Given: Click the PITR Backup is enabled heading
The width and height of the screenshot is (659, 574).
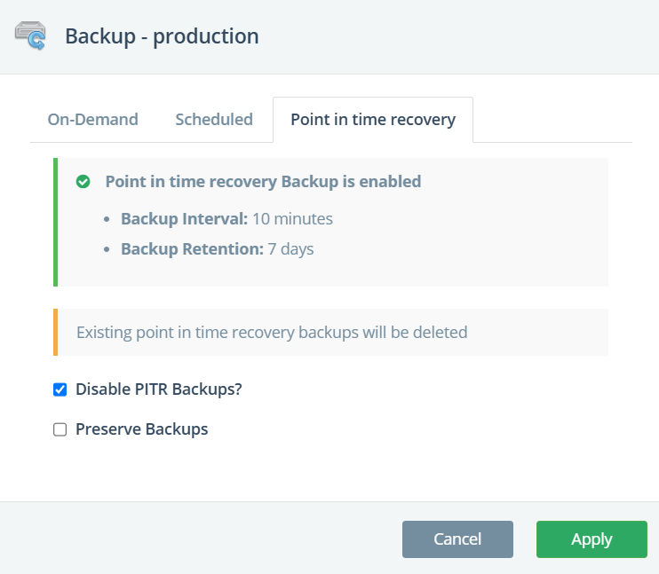Looking at the screenshot, I should coord(263,182).
